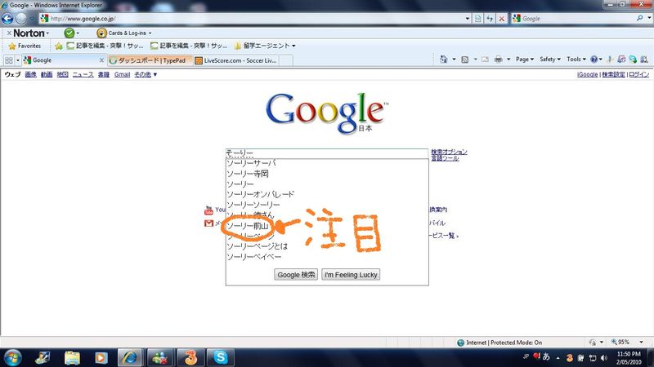Image resolution: width=654 pixels, height=367 pixels.
Task: Click the blue Help question mark icon
Action: tap(594, 60)
